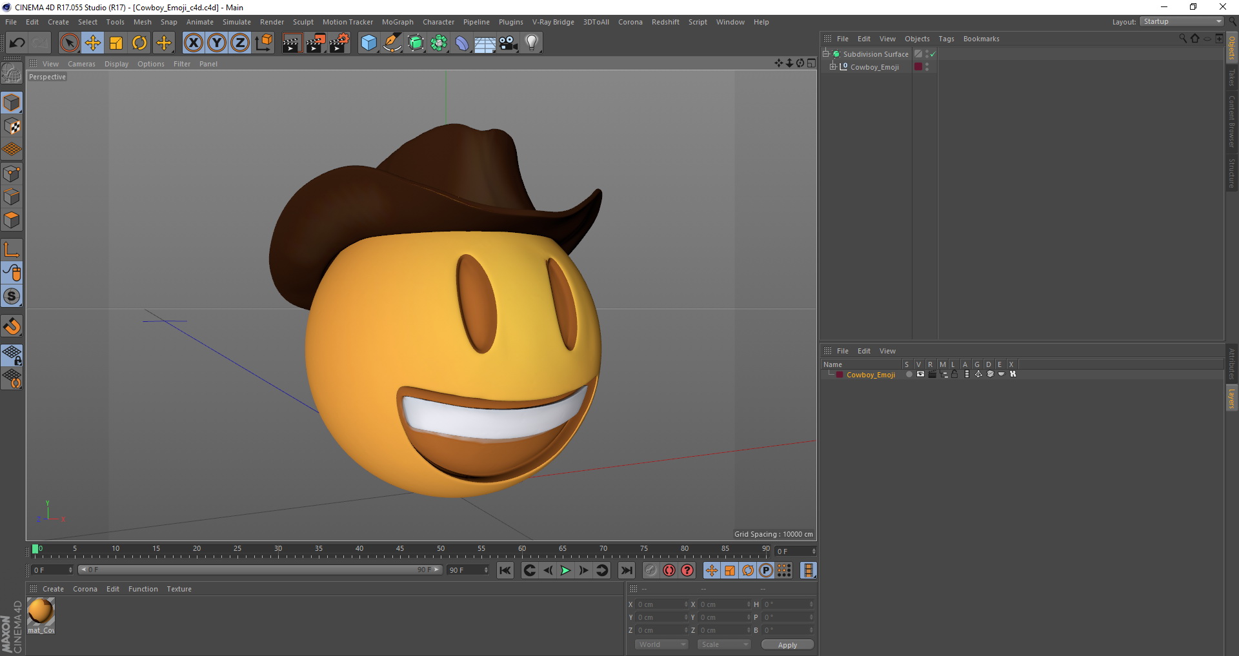The image size is (1239, 656).
Task: Open the Content Browser side tab
Action: pyautogui.click(x=1232, y=121)
